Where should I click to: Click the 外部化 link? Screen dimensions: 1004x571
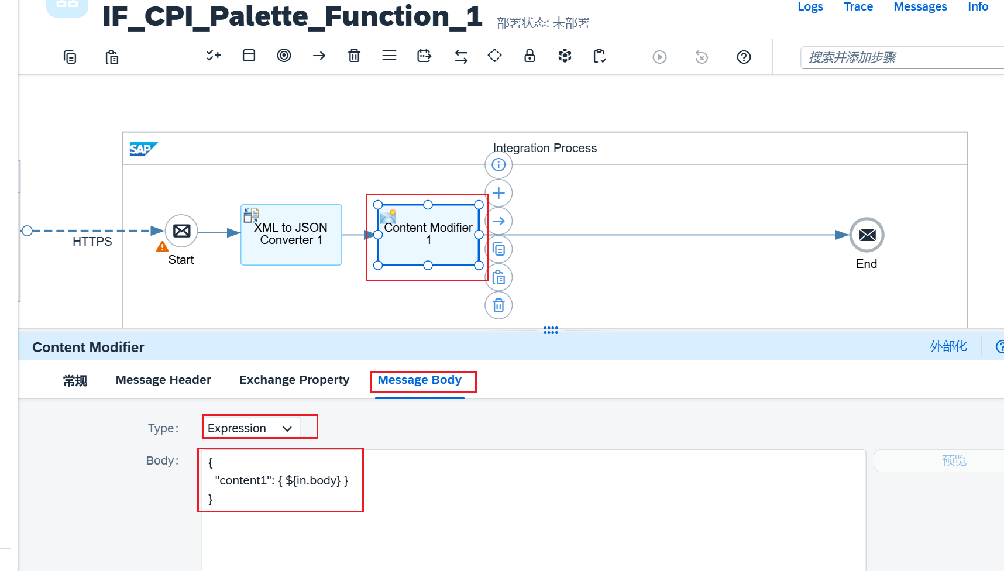click(948, 346)
